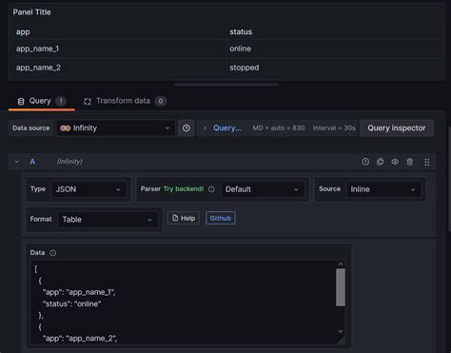Click Data editor scrollbar thumb
451x353 pixels.
tap(341, 287)
